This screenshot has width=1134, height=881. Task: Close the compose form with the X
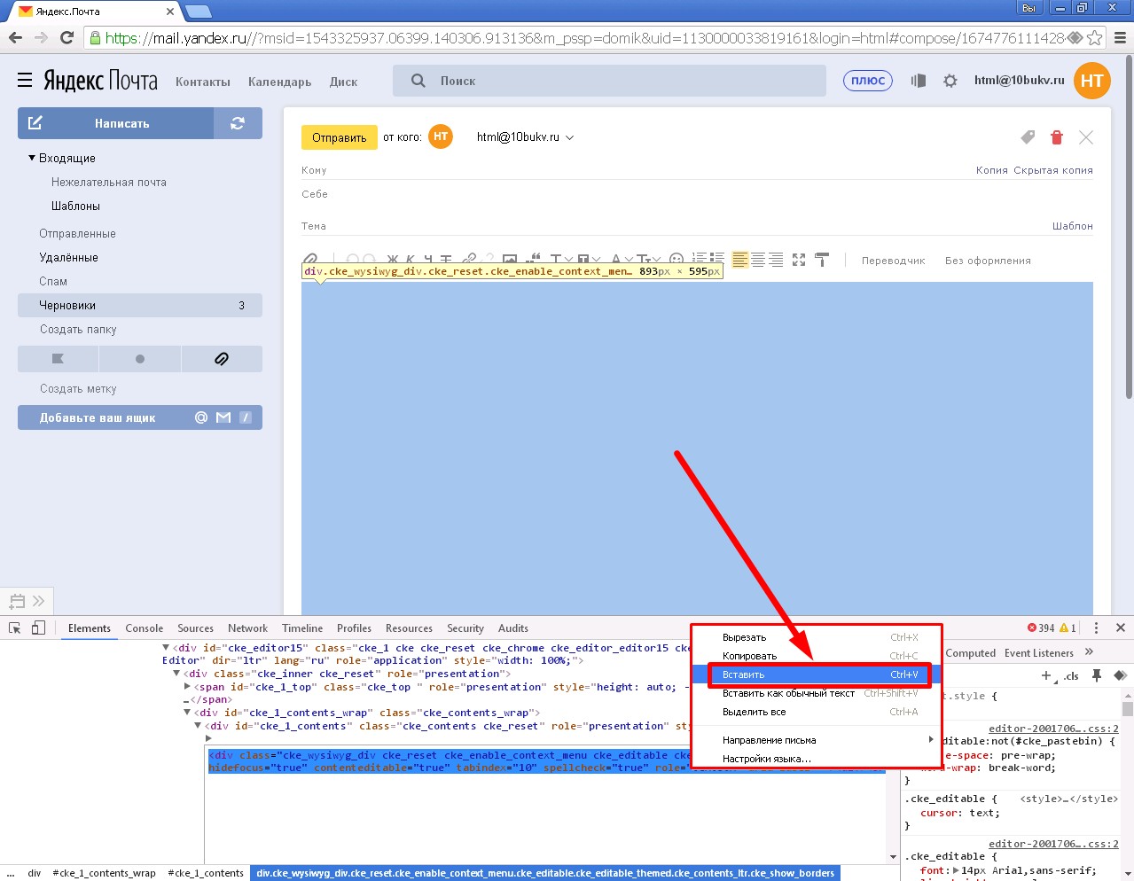click(1086, 137)
